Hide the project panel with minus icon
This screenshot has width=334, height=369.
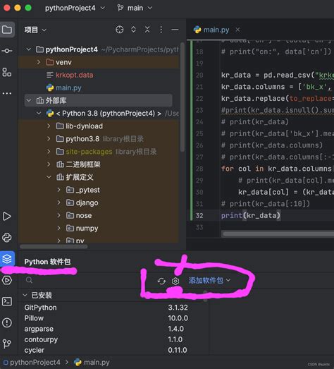click(x=175, y=30)
